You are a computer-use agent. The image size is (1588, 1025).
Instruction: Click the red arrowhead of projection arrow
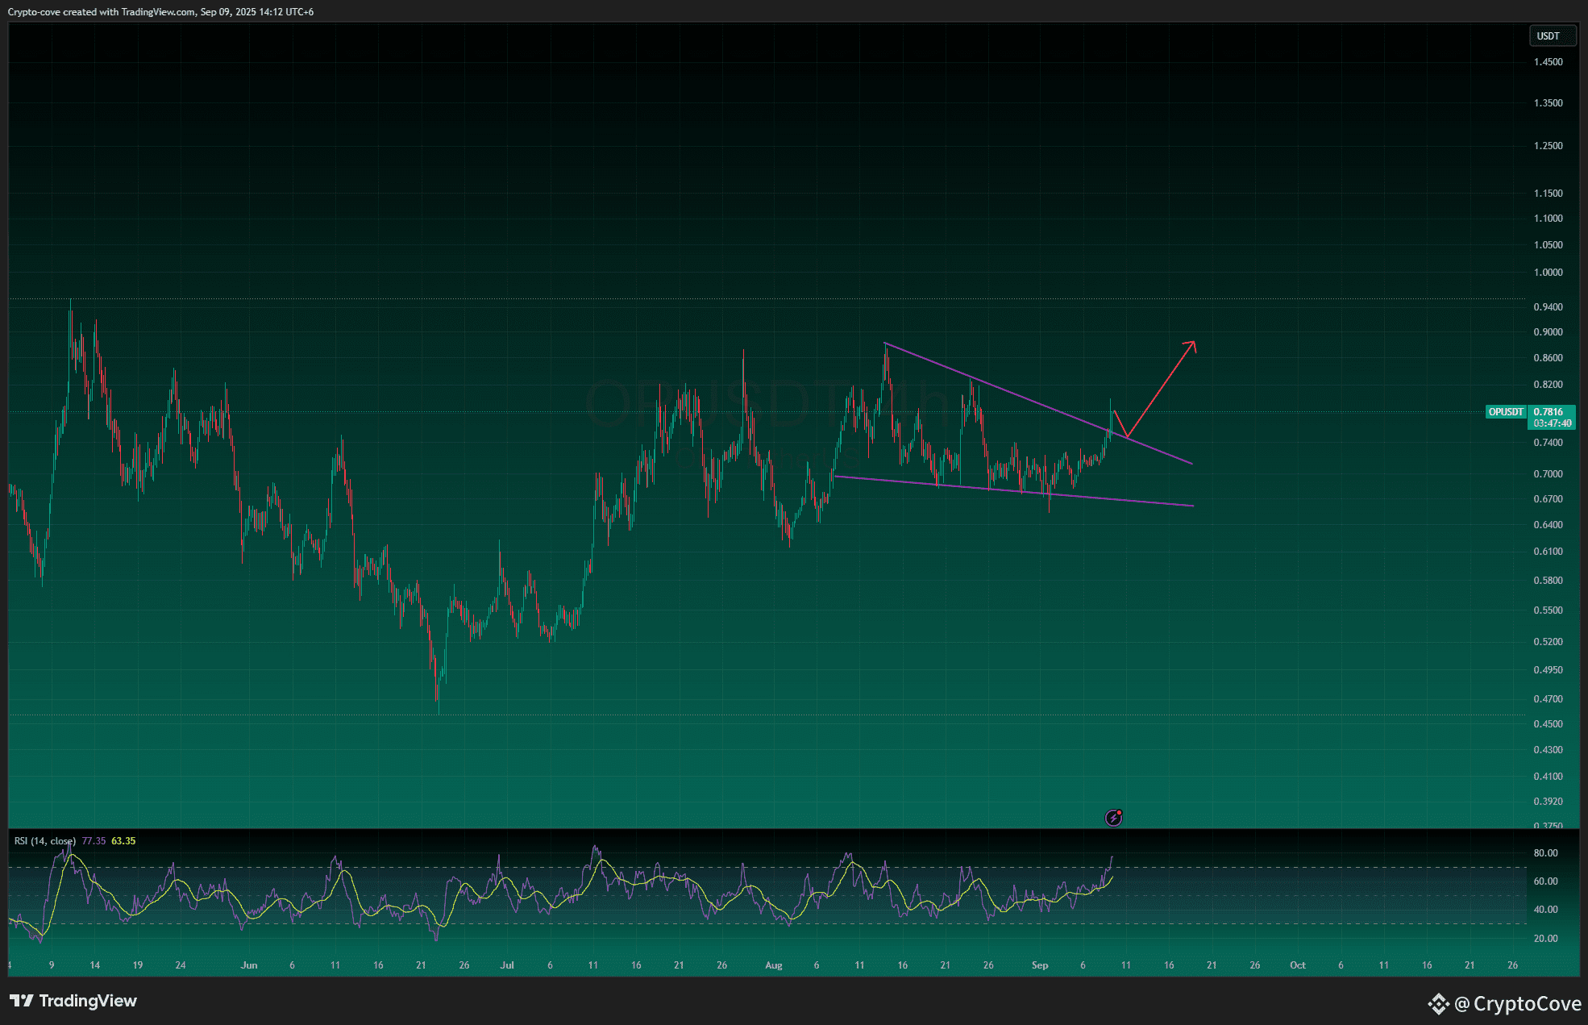click(x=1191, y=345)
